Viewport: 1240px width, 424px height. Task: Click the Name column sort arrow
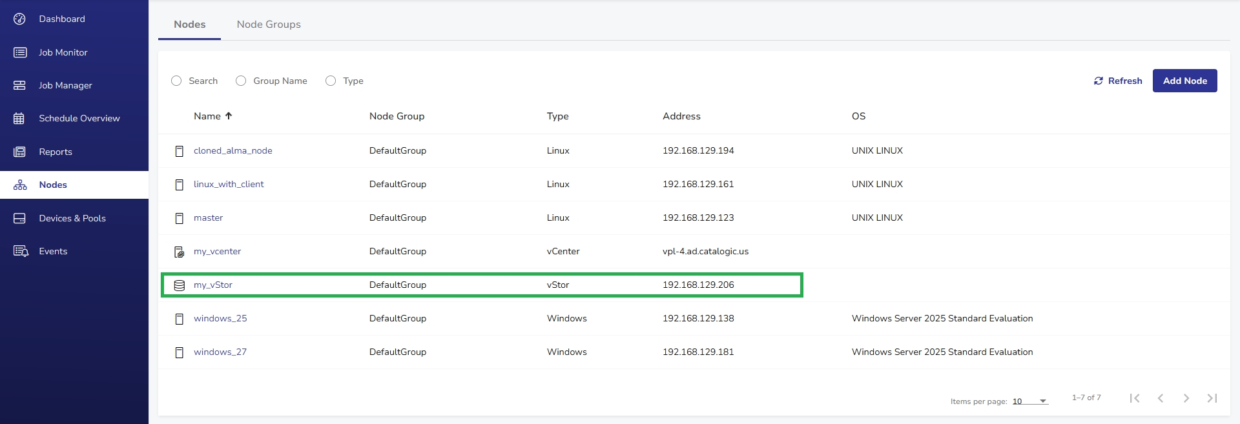[x=229, y=116]
